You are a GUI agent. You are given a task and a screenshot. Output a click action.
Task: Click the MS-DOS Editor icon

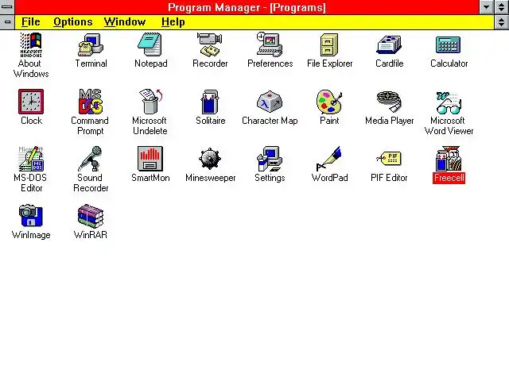click(31, 159)
